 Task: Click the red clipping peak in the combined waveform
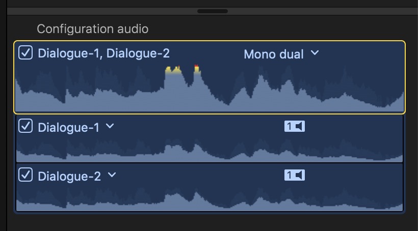coord(197,67)
